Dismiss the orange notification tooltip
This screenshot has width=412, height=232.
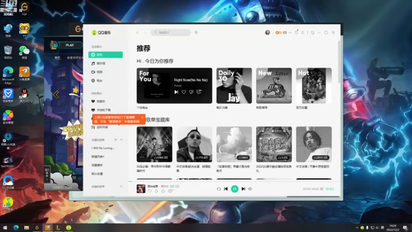(143, 118)
